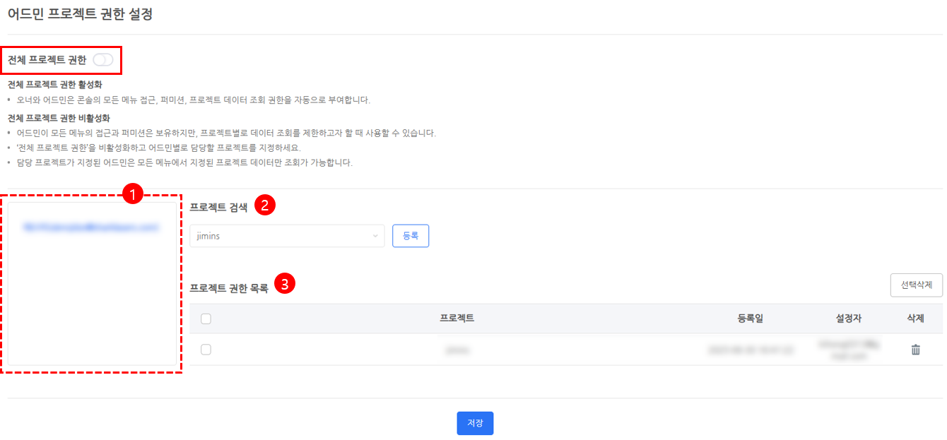Click the 전체 프로젝트 권한 label text
The height and width of the screenshot is (440, 947).
47,60
